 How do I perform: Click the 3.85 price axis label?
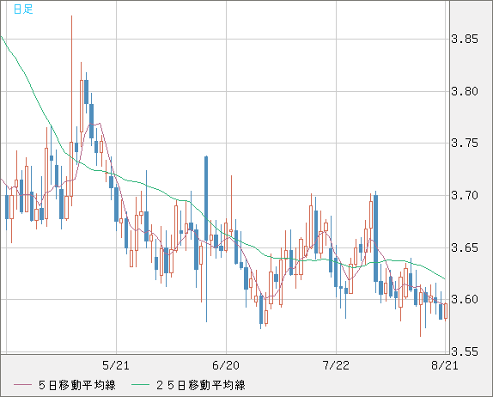click(x=465, y=40)
